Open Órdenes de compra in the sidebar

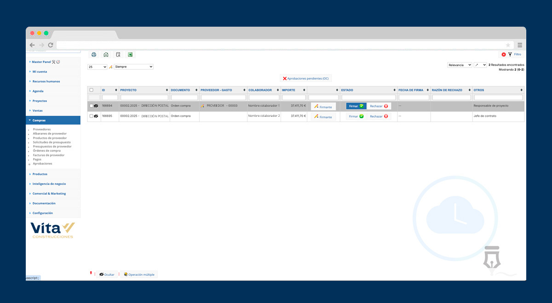[47, 151]
